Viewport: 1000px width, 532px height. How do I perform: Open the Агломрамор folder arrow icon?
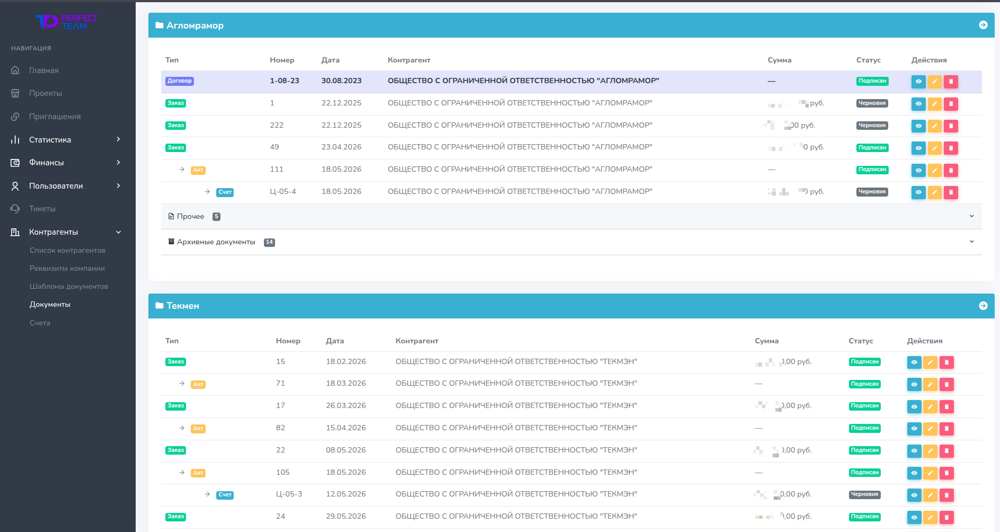click(983, 25)
